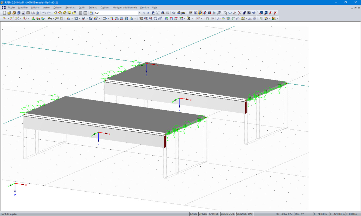The width and height of the screenshot is (361, 216).
Task: Click the View in X direction icon
Action: (x=166, y=19)
